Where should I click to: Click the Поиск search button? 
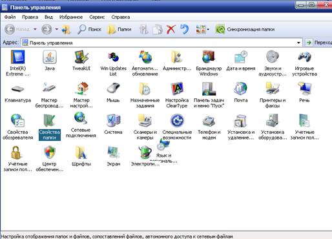(x=89, y=29)
